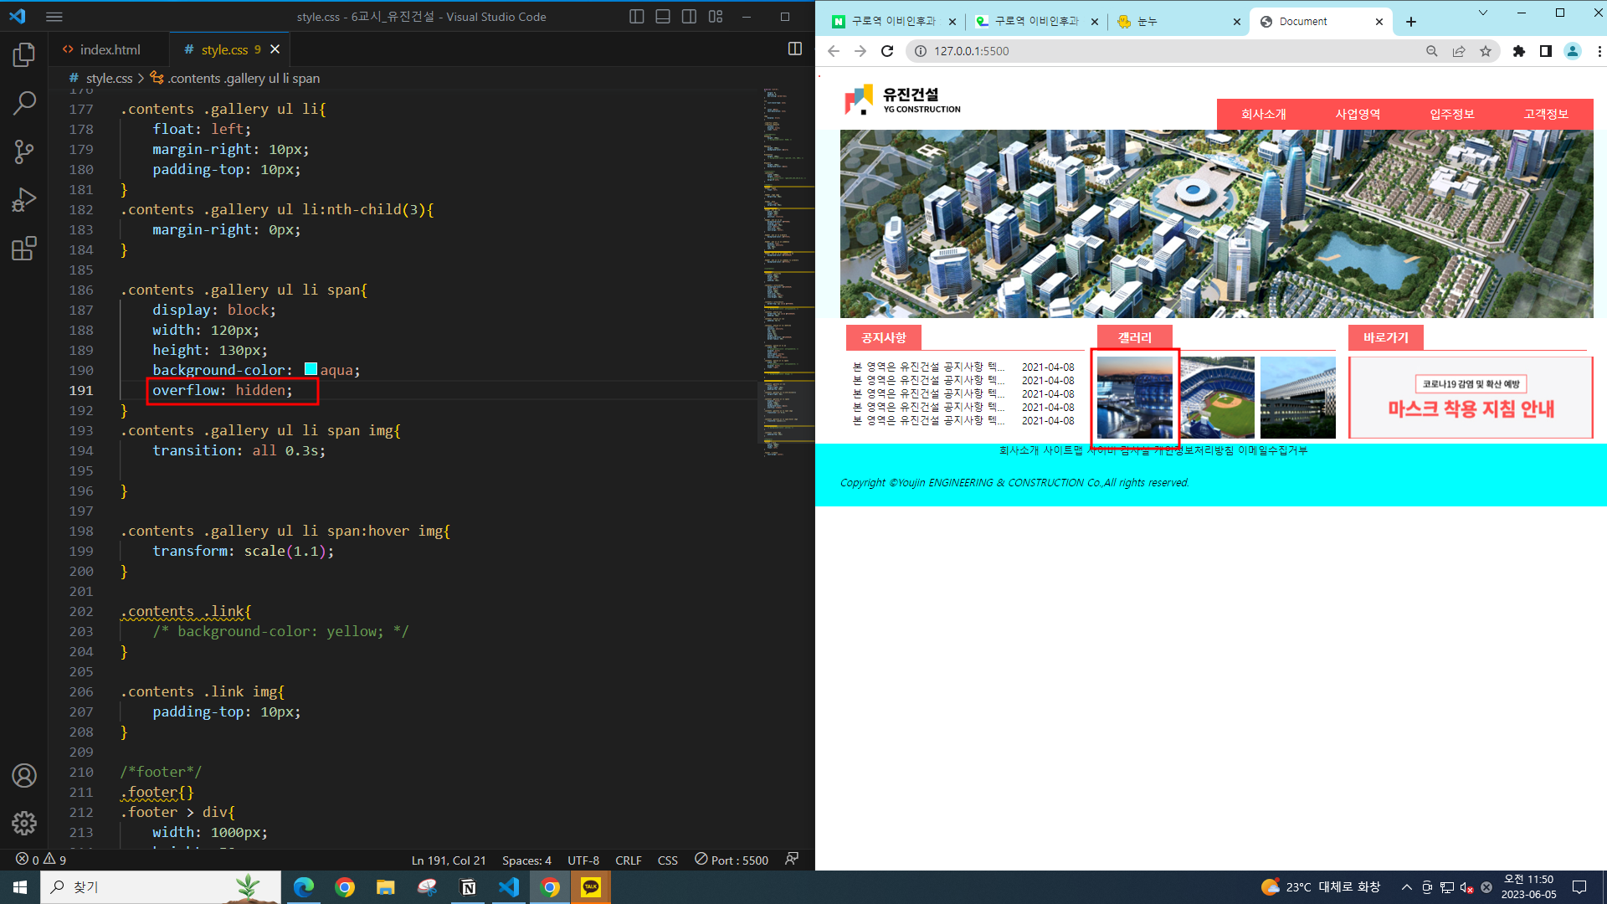Click the aqua color swatch in code

311,369
